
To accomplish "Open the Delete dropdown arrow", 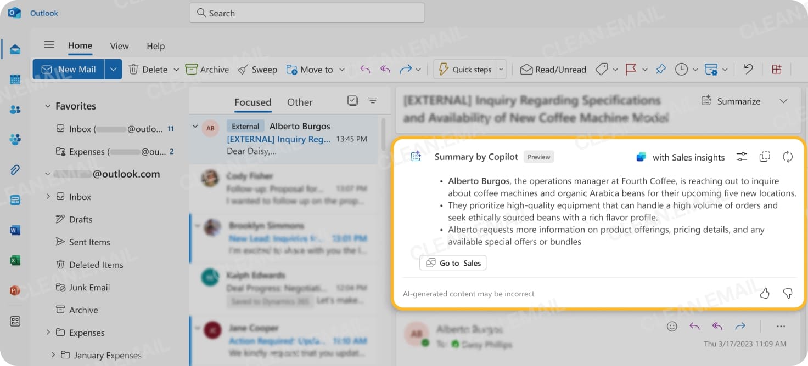I will coord(176,70).
